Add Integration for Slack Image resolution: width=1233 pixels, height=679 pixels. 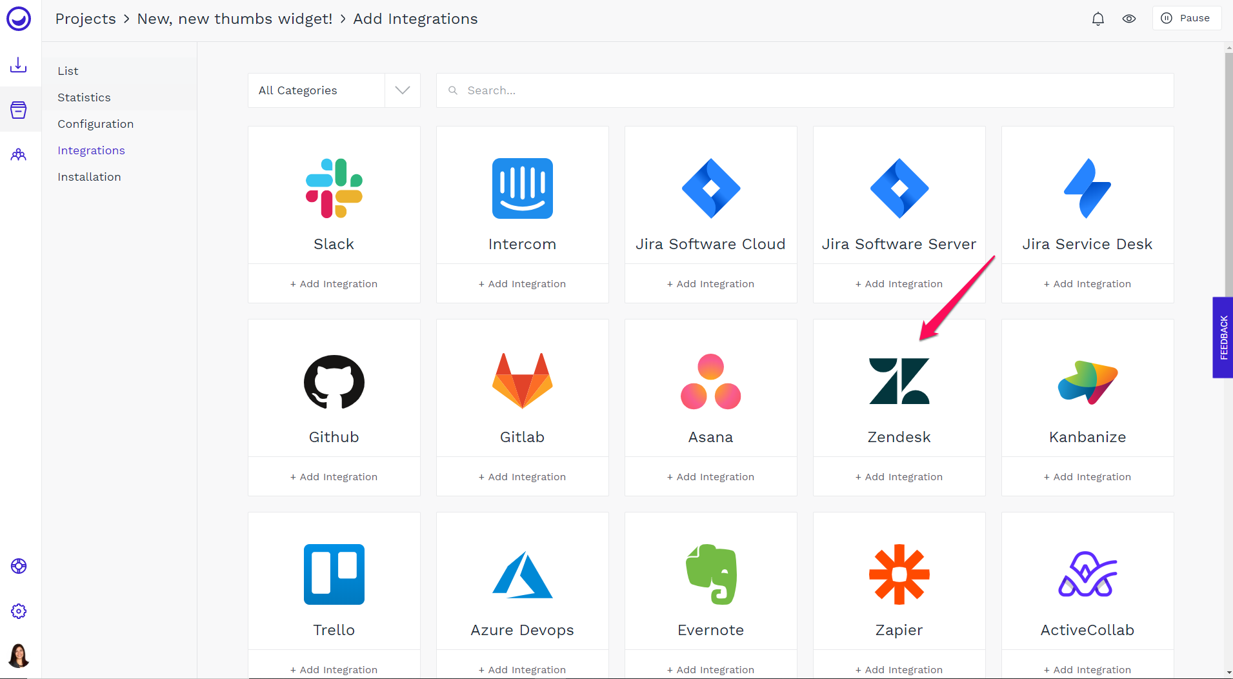[334, 284]
